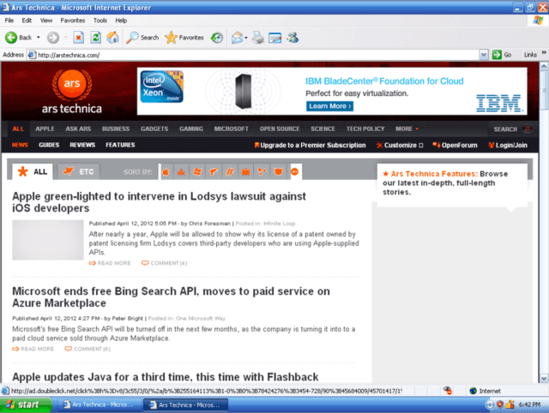Open the Favorites menu
Screen dimensions: 549x413
[x=72, y=21]
